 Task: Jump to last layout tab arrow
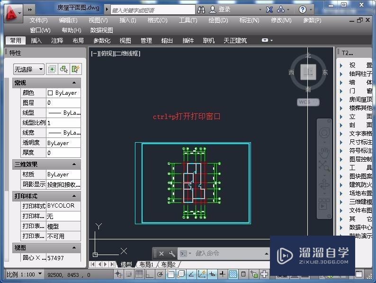point(112,265)
